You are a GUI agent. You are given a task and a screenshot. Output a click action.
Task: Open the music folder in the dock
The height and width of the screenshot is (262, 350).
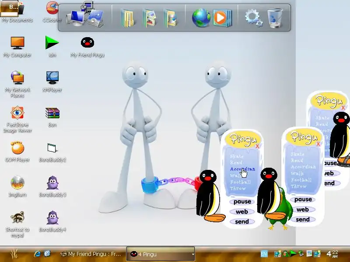pos(170,18)
